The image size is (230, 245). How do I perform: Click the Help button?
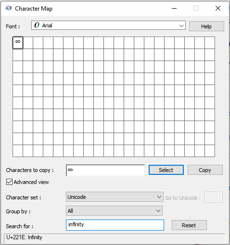tap(206, 26)
